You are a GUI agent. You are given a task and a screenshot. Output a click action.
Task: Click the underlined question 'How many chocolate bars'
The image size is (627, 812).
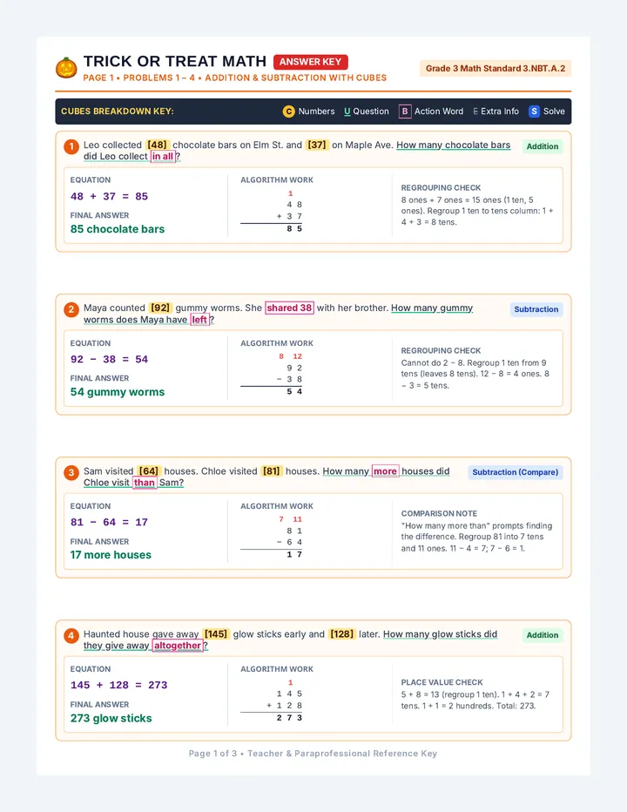(454, 145)
